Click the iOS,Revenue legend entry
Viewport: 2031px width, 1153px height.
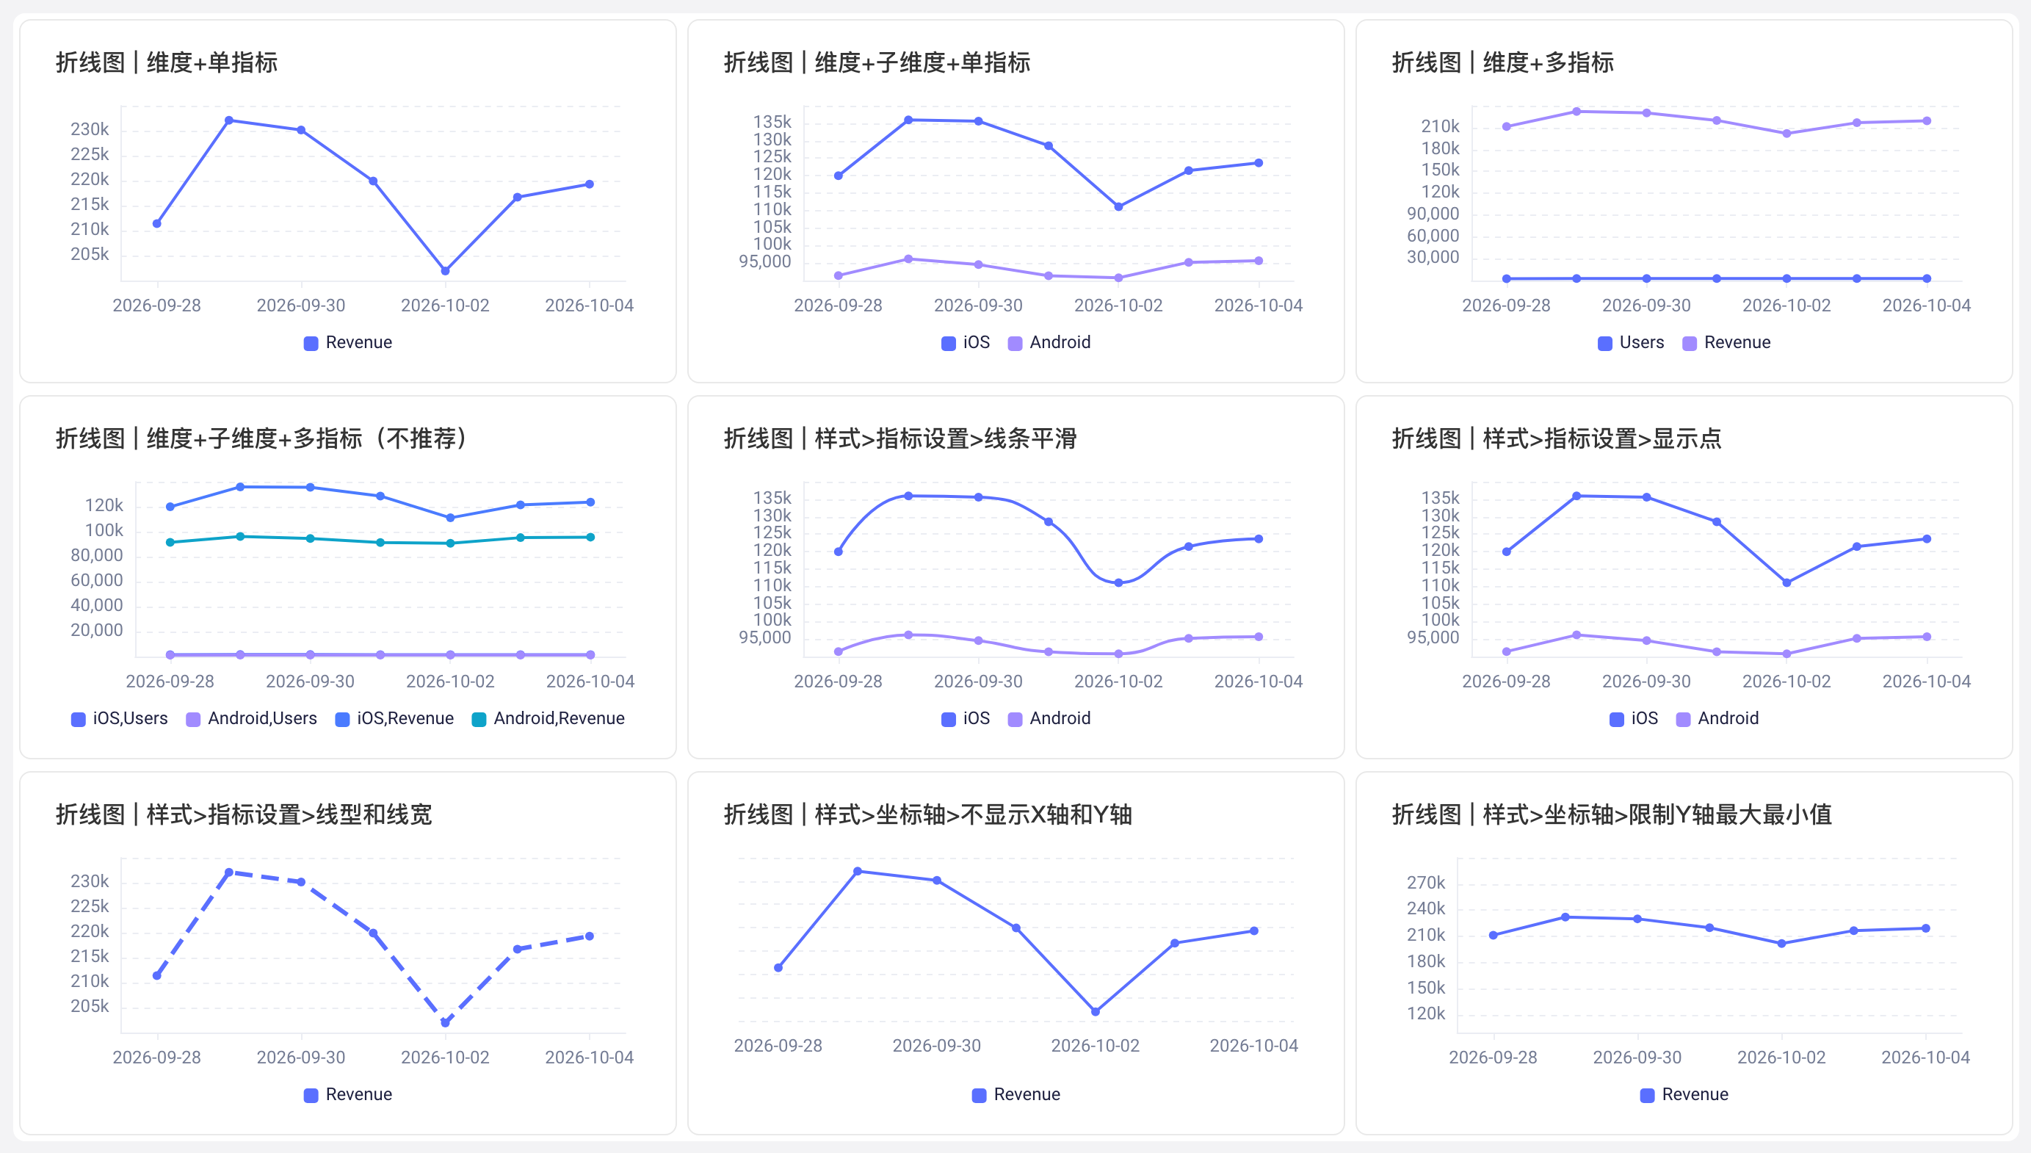tap(394, 718)
